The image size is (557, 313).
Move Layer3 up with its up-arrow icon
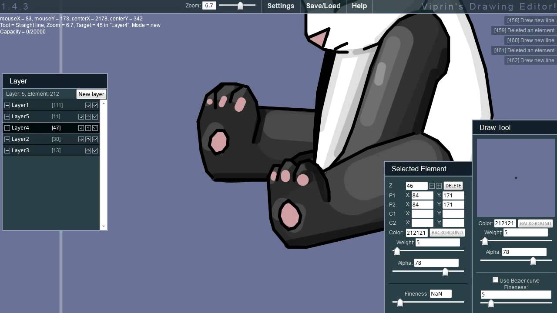[x=88, y=150]
